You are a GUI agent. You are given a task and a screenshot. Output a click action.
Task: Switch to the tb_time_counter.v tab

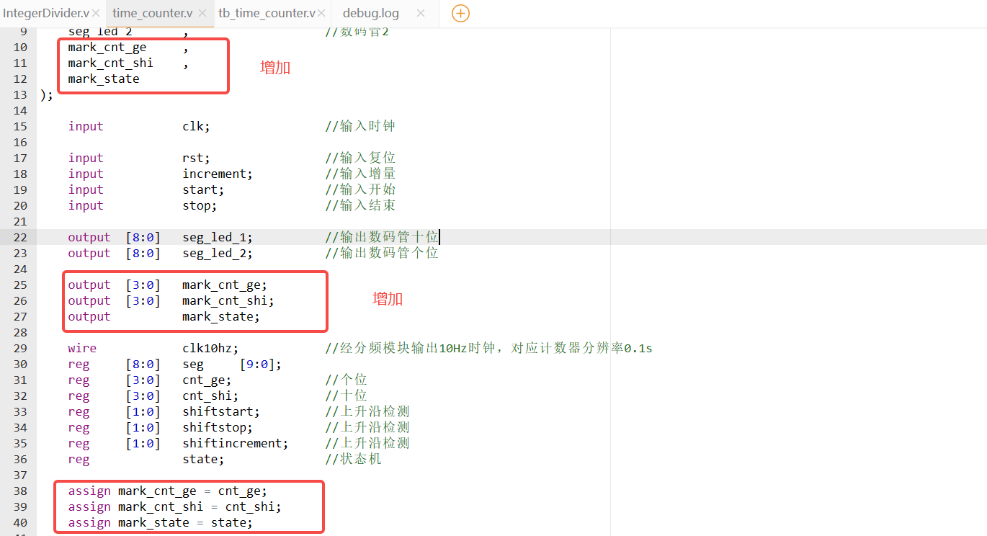click(266, 13)
